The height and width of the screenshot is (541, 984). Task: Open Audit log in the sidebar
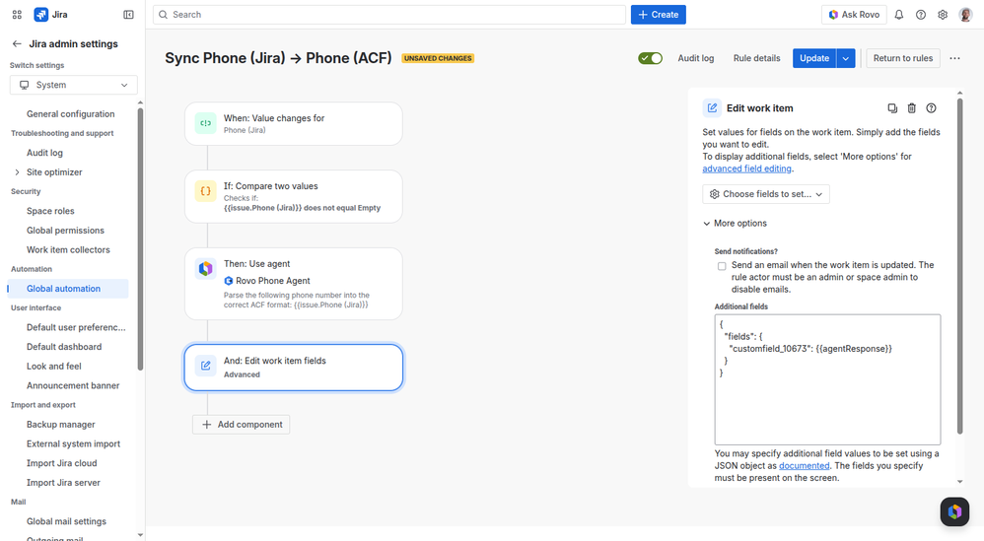(44, 153)
